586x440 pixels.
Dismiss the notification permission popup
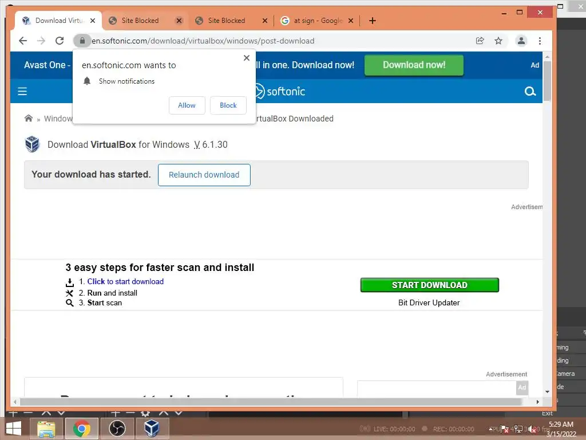click(246, 58)
